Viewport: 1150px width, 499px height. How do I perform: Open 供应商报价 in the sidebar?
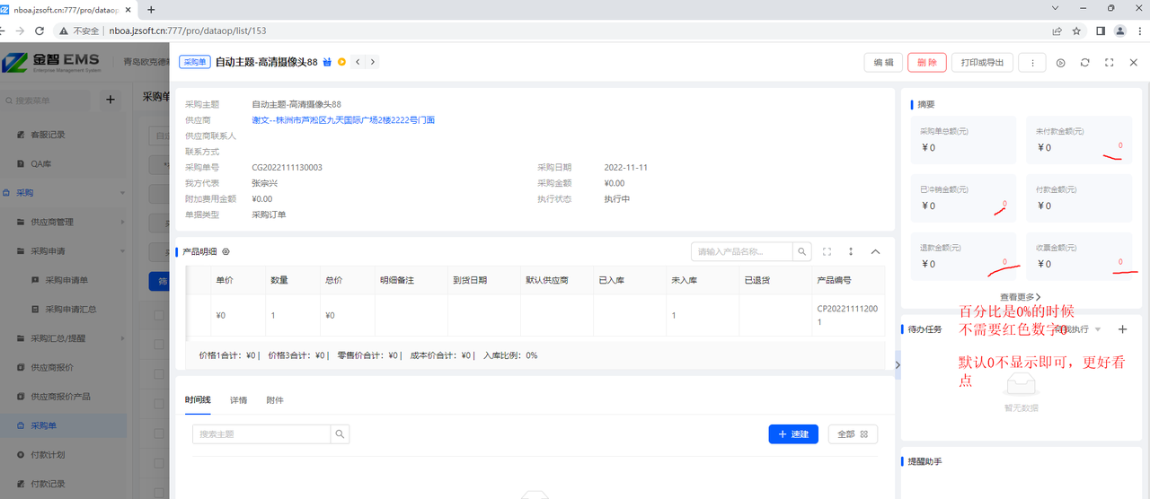[x=52, y=367]
